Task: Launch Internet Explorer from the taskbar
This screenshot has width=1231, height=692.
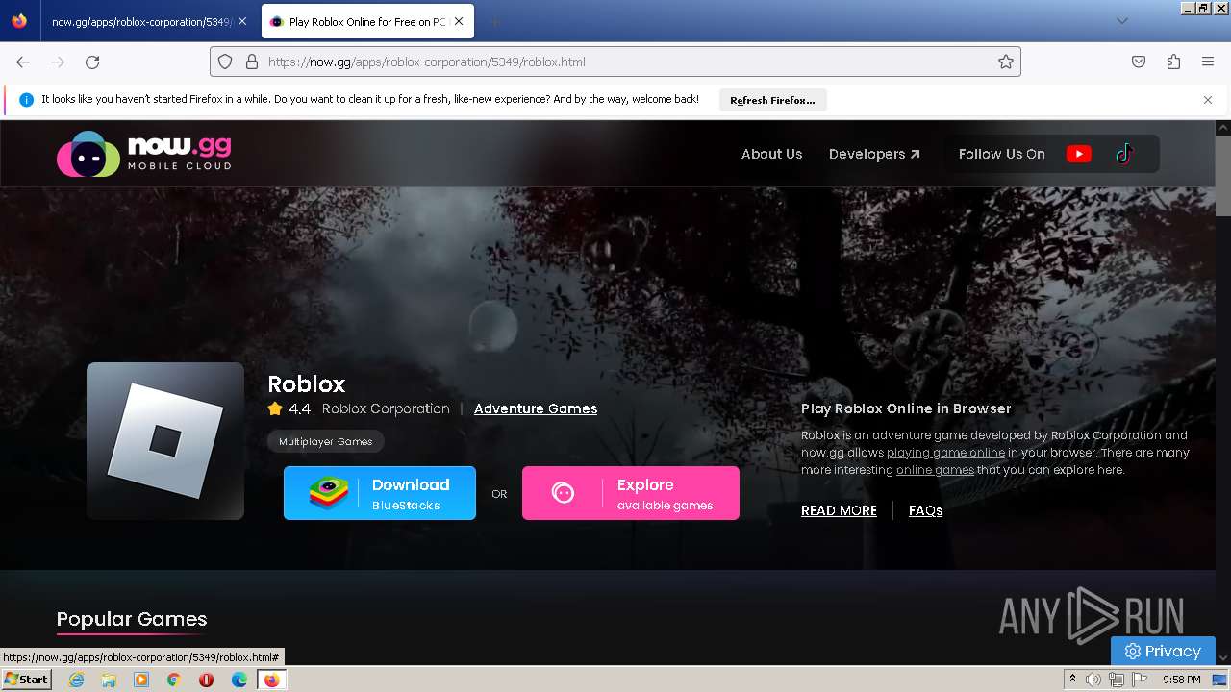Action: coord(77,680)
